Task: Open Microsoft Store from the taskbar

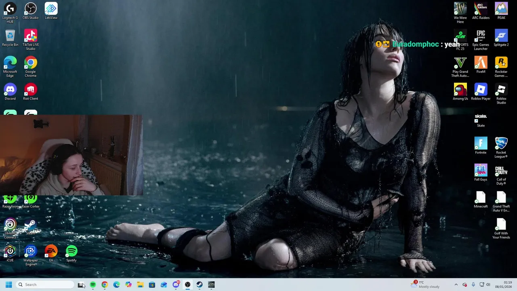Action: pos(152,285)
